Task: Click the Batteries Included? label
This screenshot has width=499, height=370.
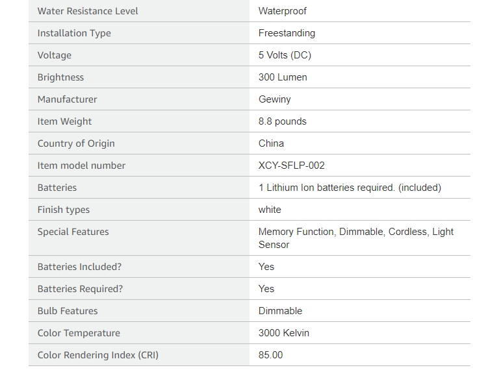Action: point(79,267)
